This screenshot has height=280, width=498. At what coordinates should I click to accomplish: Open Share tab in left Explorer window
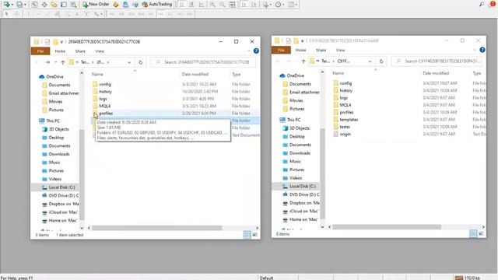click(x=80, y=51)
